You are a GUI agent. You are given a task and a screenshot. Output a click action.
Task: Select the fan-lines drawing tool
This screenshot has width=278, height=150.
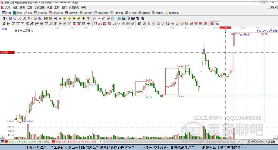point(100,24)
